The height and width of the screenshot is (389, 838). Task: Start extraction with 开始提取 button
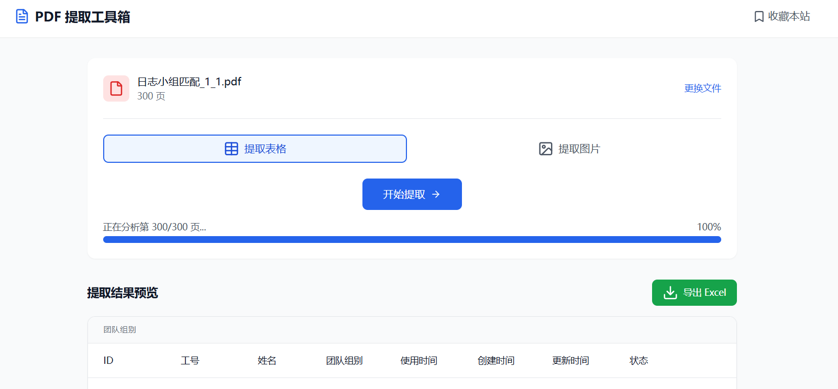point(412,194)
